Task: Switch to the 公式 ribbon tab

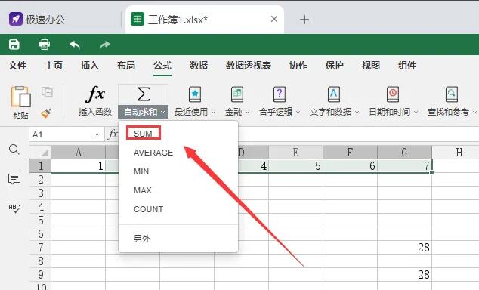Action: coord(162,66)
